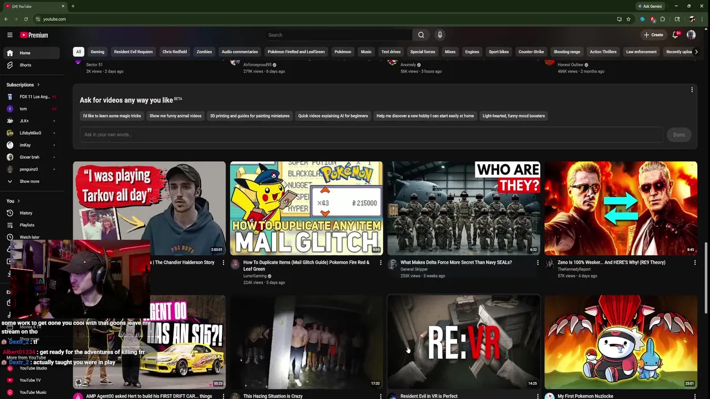Play the Mail Glitch Pokemon thumbnail
The width and height of the screenshot is (710, 399).
point(306,208)
